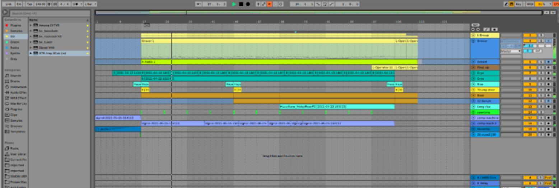Expand the bx_bassdude browser item
The height and width of the screenshot is (188, 559).
[x=31, y=31]
